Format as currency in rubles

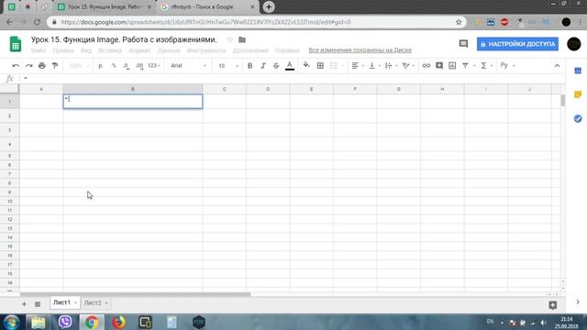[100, 65]
